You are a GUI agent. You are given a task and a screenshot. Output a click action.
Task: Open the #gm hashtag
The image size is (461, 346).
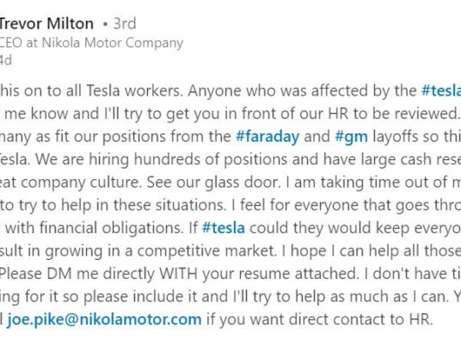[x=351, y=137]
